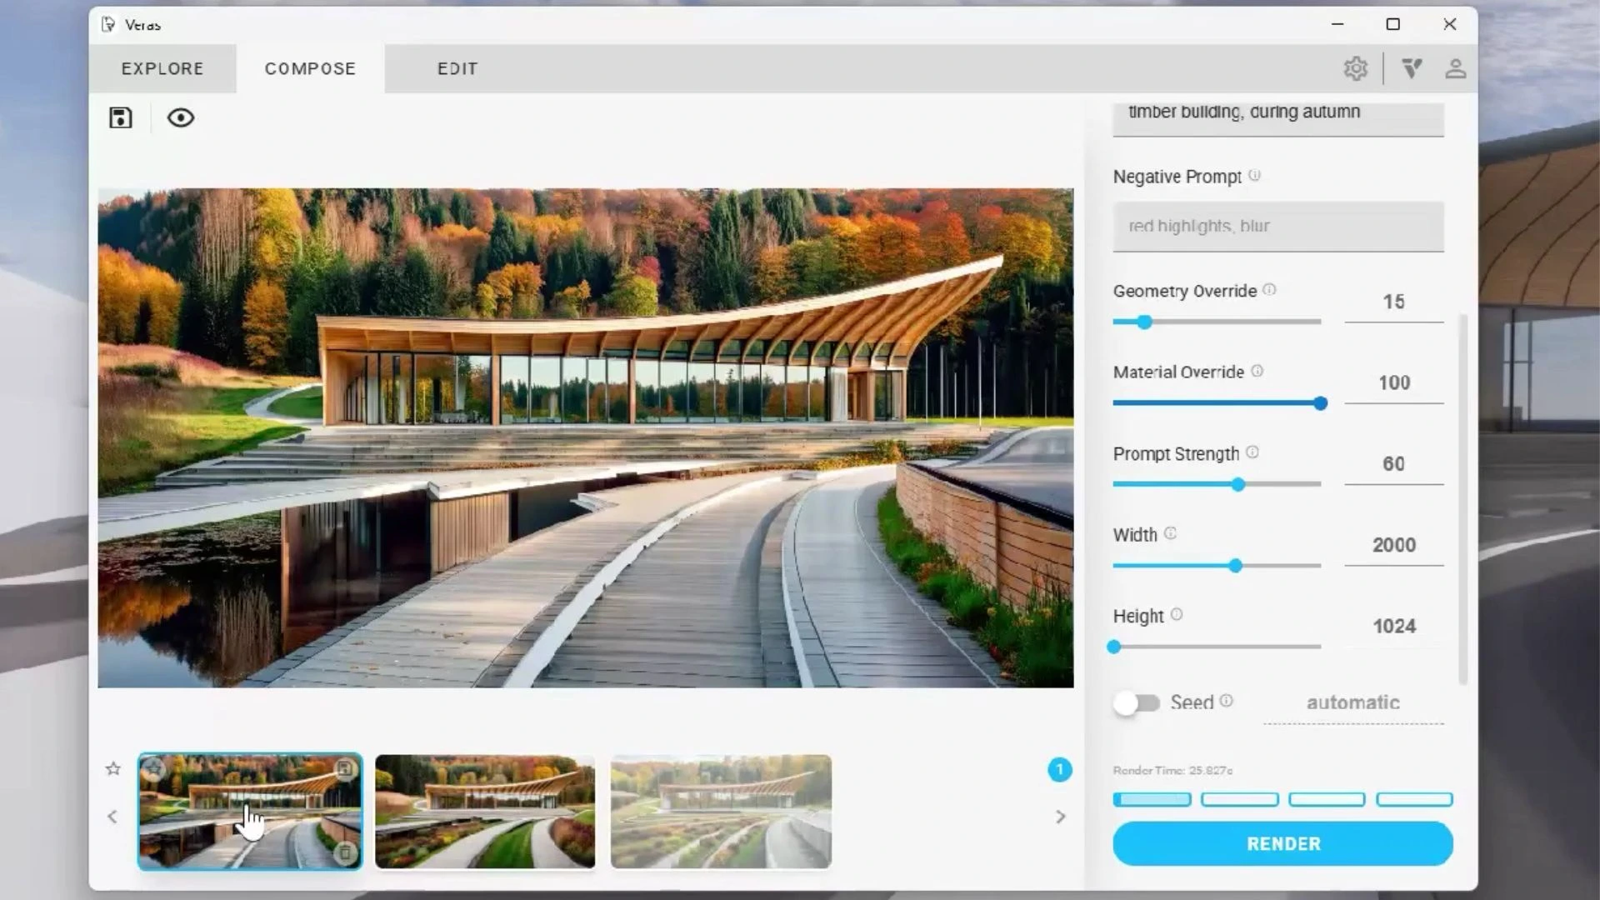Viewport: 1600px width, 900px height.
Task: Save selected thumbnail with its save icon
Action: pos(345,768)
